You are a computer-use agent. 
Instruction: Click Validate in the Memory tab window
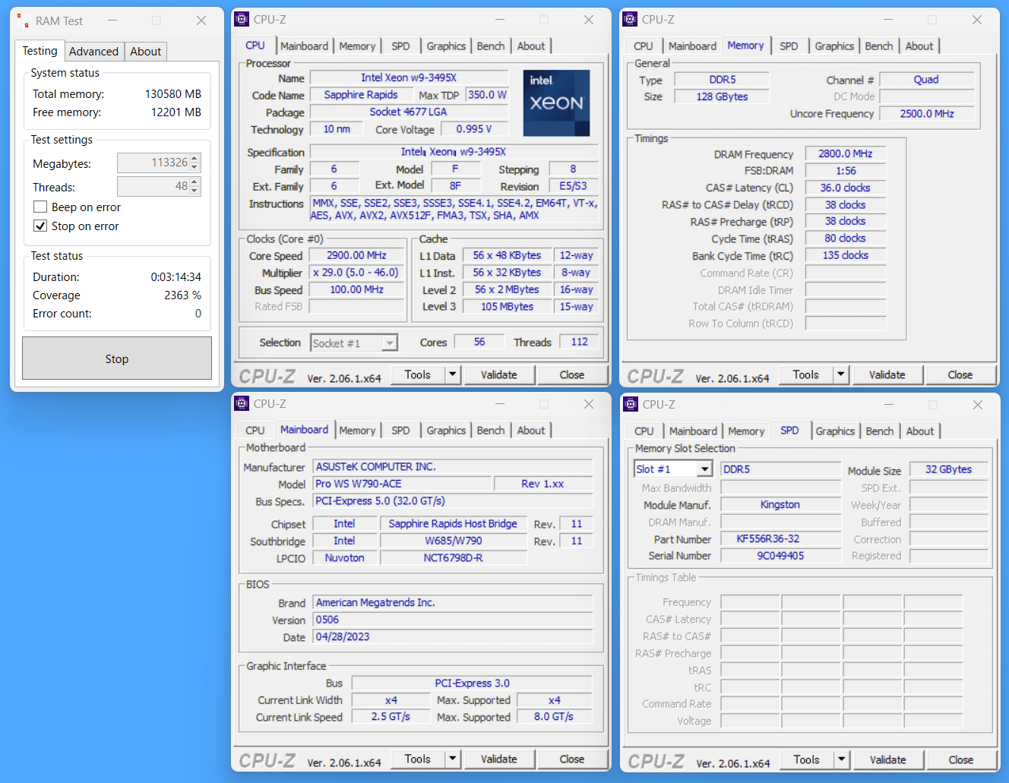887,374
